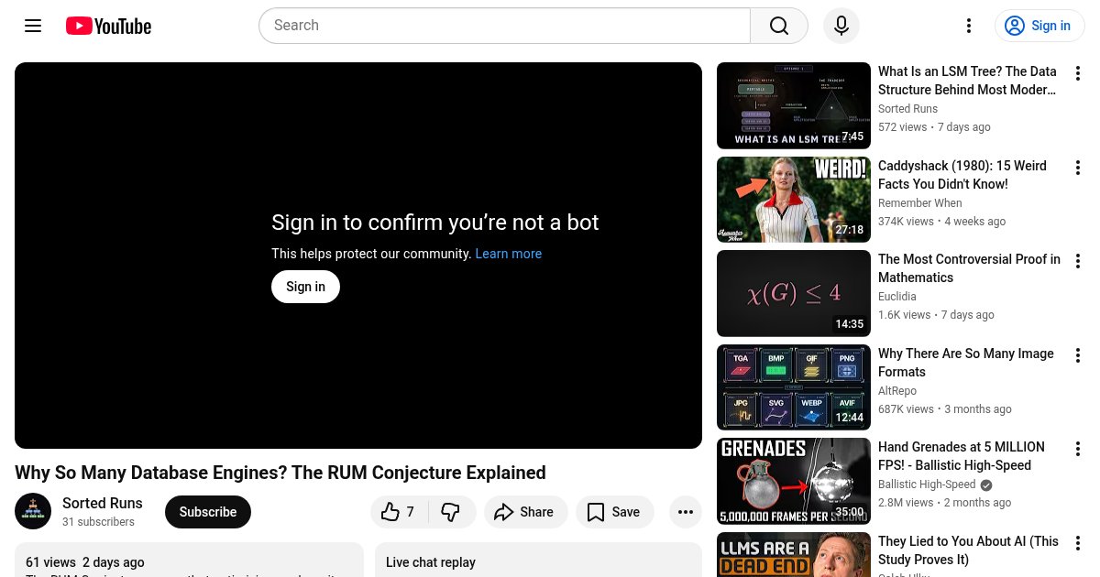Open the Euclidia proof video thumbnail
The height and width of the screenshot is (577, 1100).
click(794, 293)
